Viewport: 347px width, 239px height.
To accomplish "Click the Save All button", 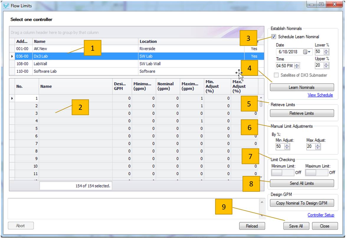I will [x=296, y=226].
